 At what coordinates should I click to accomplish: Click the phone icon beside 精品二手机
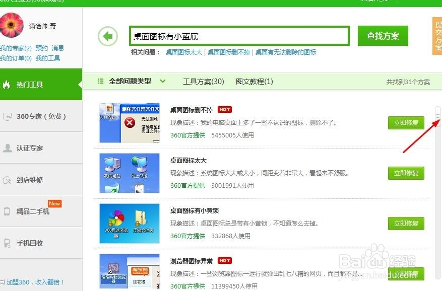click(7, 211)
